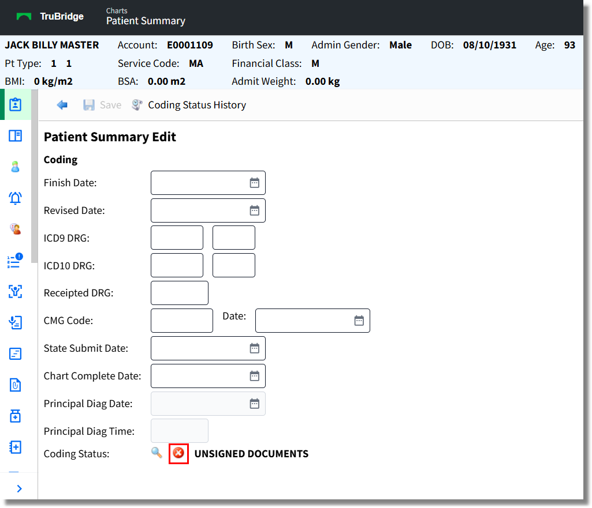Click the second ICD9 DRG field
The image size is (592, 508).
point(234,238)
